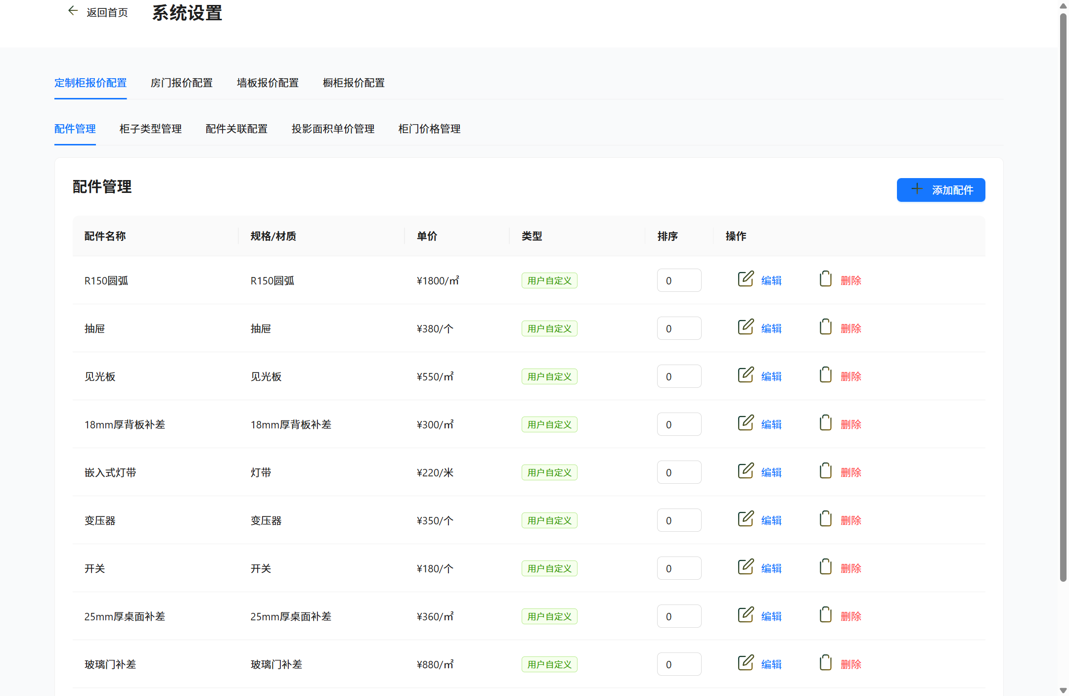Open the 投影面积单价管理 sub-tab
This screenshot has width=1069, height=696.
[x=333, y=129]
